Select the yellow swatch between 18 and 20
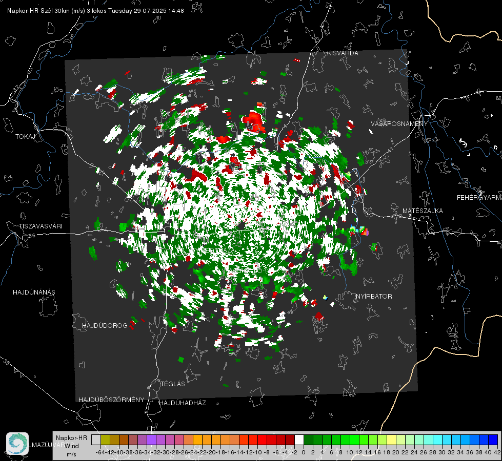 click(392, 440)
